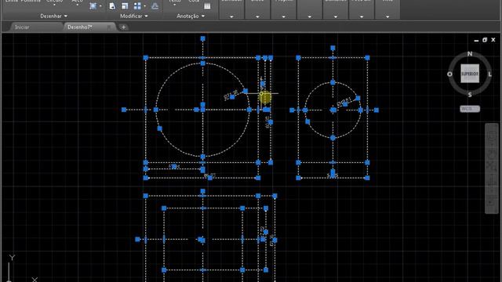
Task: Open the hatch icon dropdown arrow
Action: coord(100,6)
